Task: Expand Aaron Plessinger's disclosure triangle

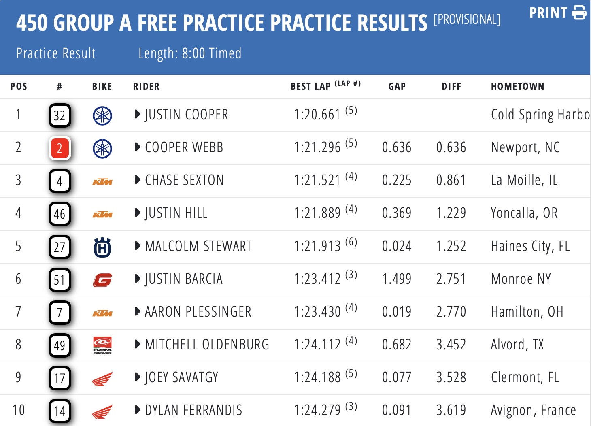Action: [138, 312]
